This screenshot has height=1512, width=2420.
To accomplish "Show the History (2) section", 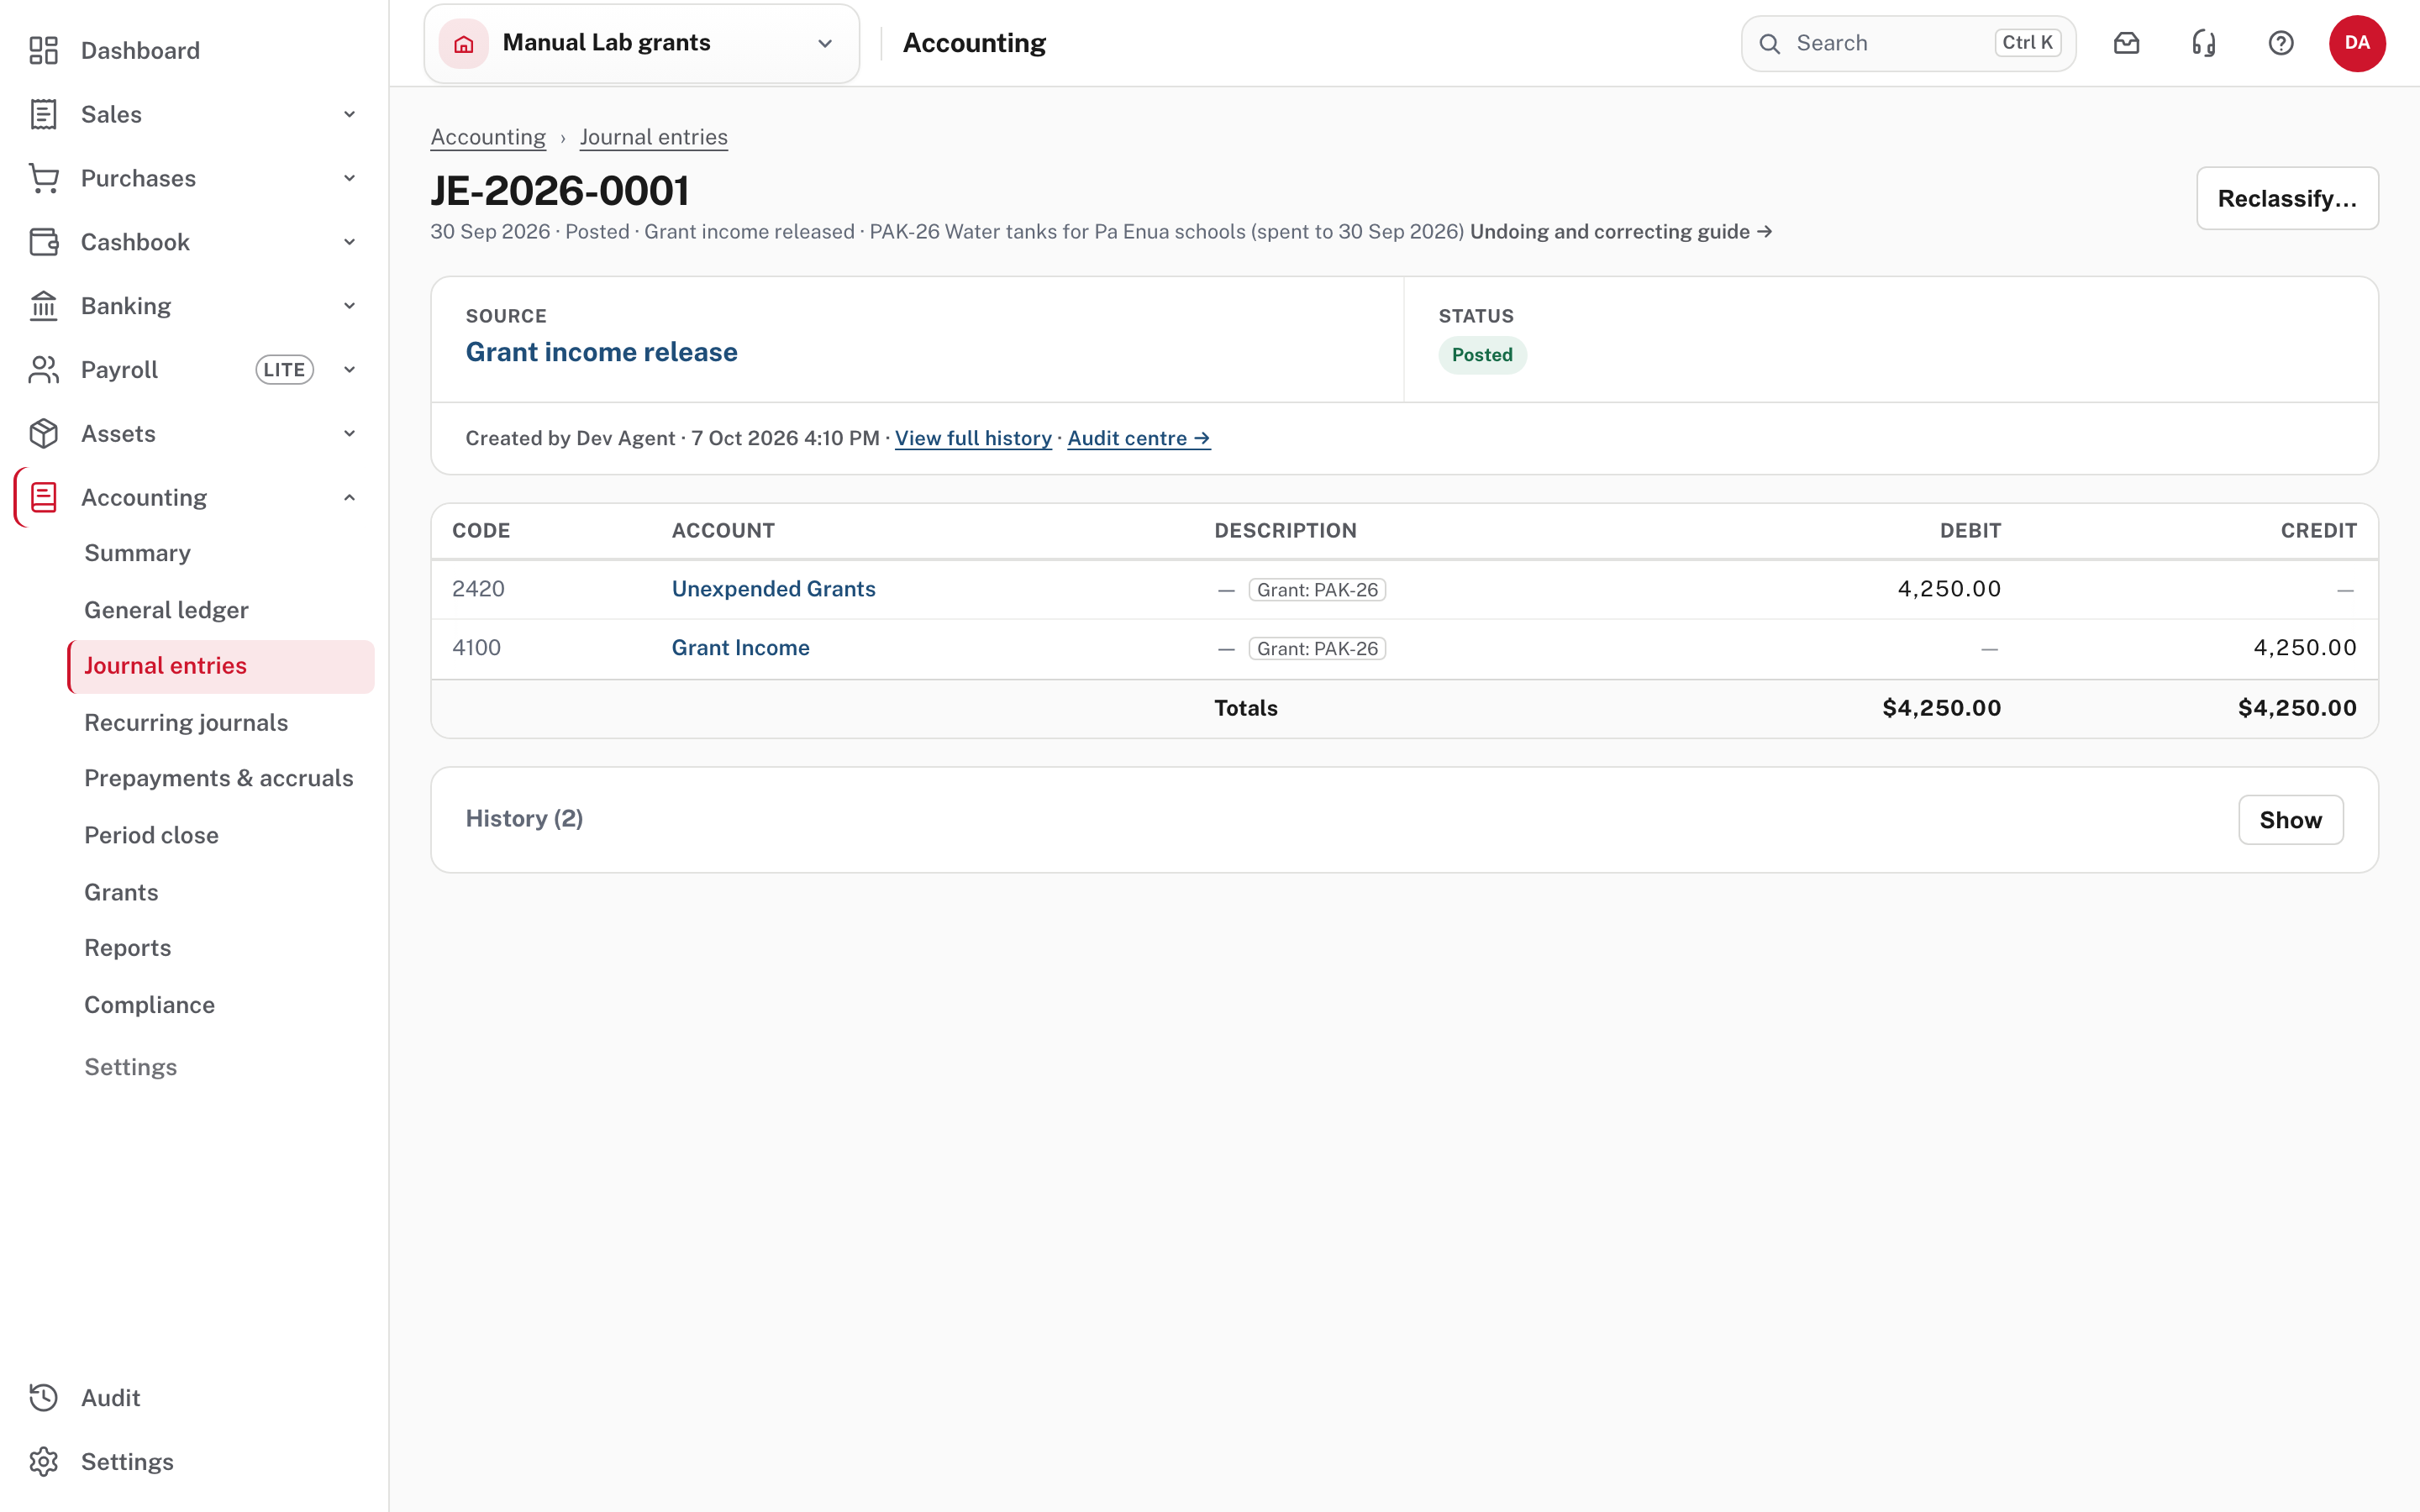I will pyautogui.click(x=2290, y=820).
